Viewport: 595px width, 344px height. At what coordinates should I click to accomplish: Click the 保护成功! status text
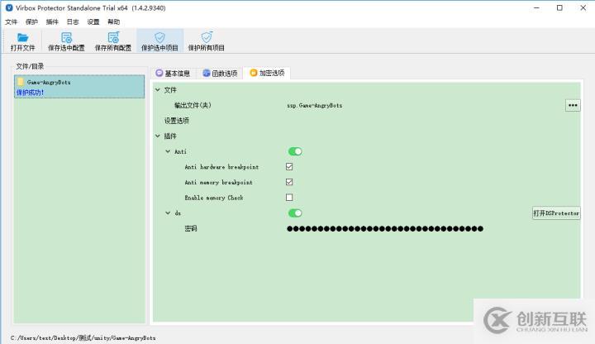click(x=30, y=93)
